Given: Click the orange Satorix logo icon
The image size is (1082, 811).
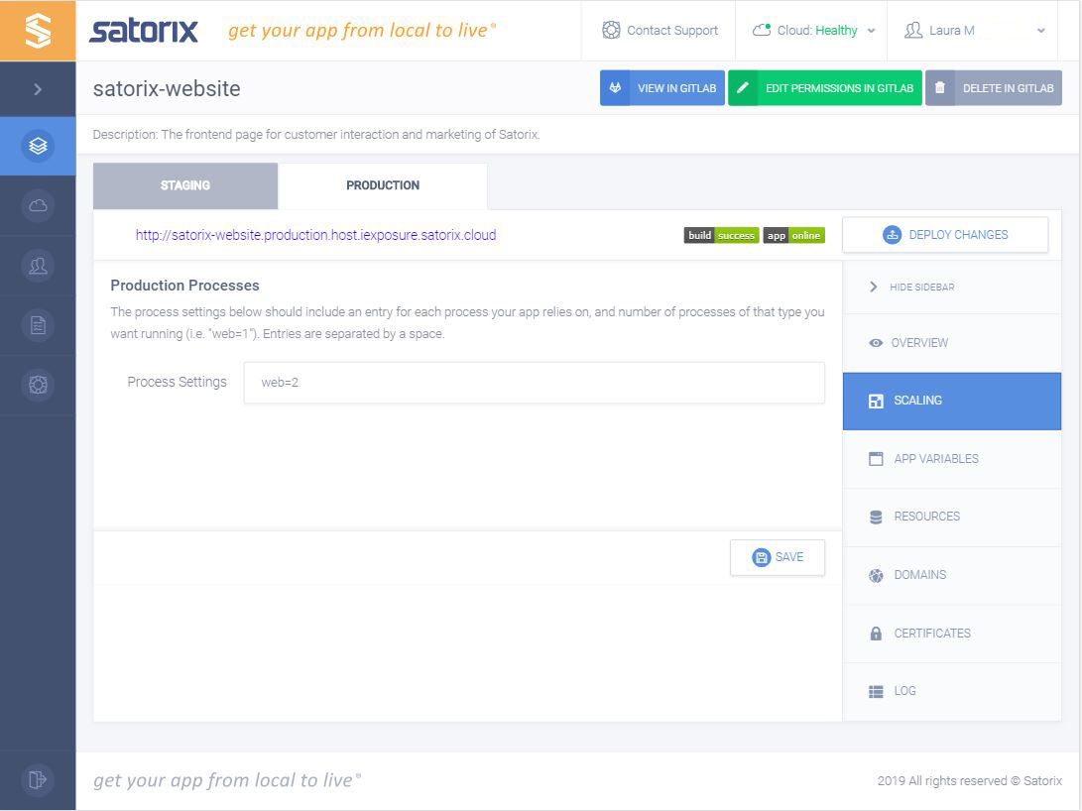Looking at the screenshot, I should coord(38,30).
